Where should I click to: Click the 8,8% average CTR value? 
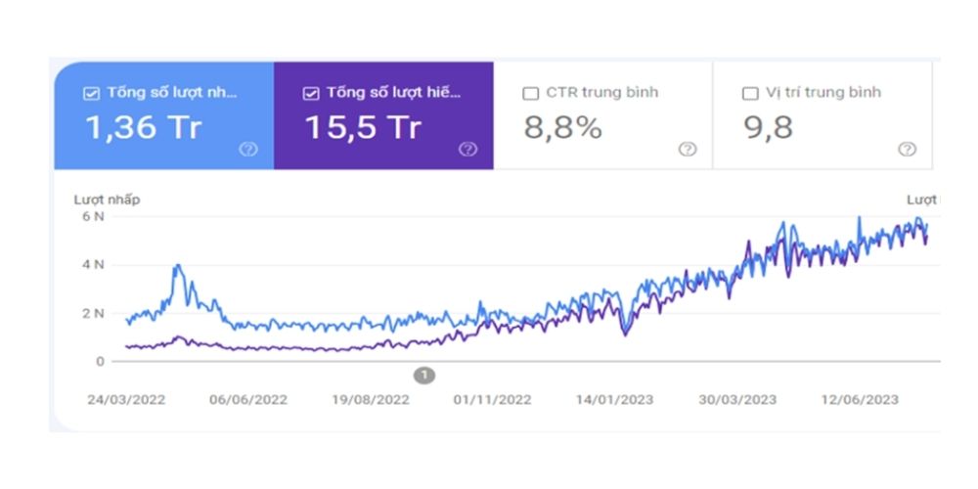coord(562,127)
